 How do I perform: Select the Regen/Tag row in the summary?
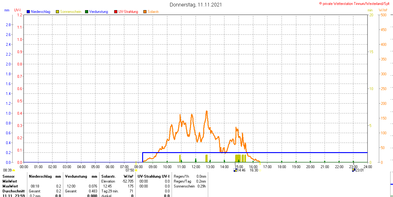tap(190, 181)
